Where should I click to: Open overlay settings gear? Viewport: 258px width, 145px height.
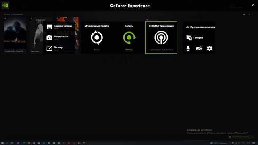pos(210,48)
